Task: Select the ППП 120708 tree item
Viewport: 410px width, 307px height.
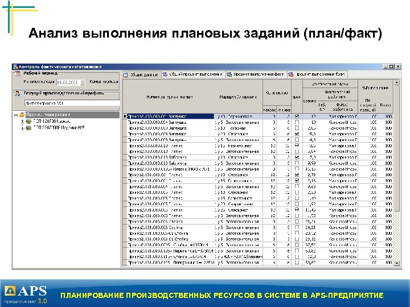Action: (x=51, y=122)
